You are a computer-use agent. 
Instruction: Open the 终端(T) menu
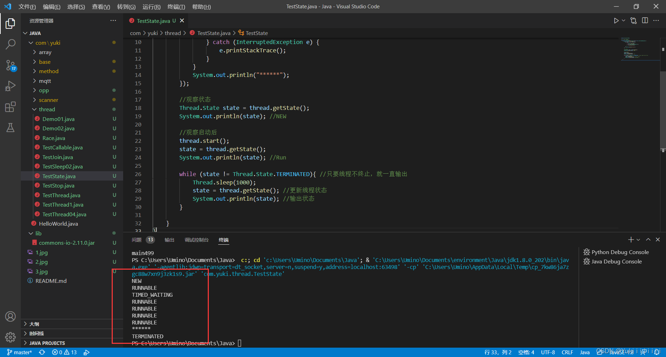[176, 7]
